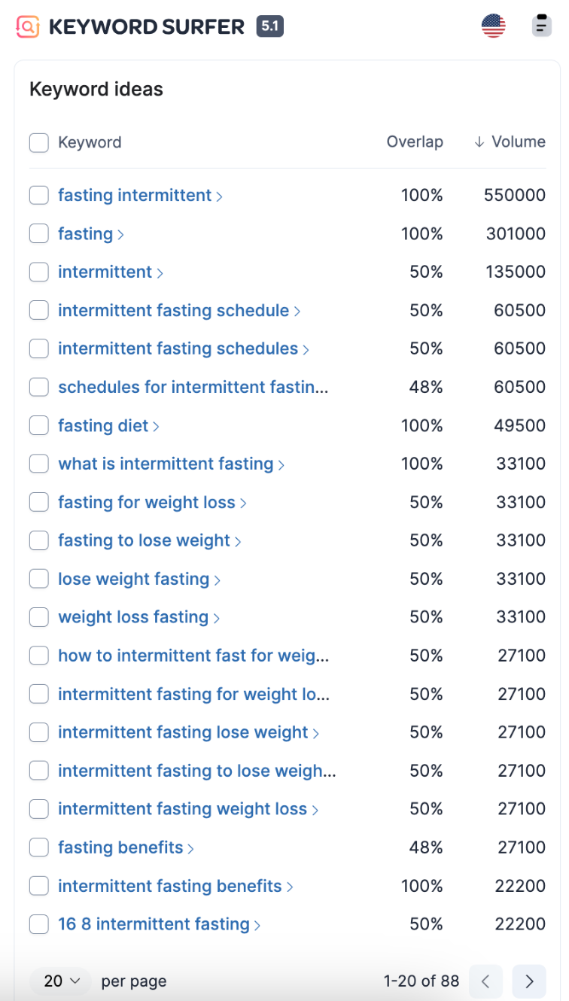
Task: Select checkbox for 'what is intermittent fasting'
Action: pyautogui.click(x=39, y=464)
